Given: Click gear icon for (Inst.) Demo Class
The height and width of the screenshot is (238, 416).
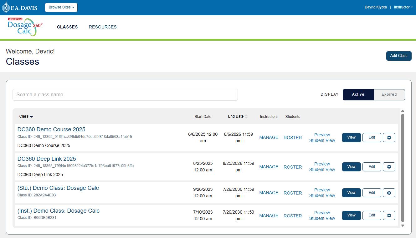Looking at the screenshot, I should [x=389, y=215].
